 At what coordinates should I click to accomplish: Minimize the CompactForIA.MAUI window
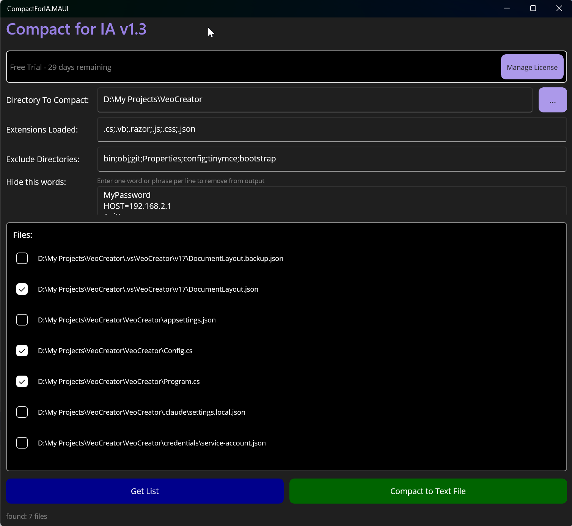507,8
